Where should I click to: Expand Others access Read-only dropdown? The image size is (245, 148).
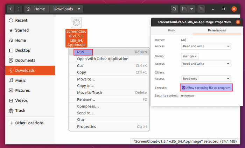click(206, 79)
